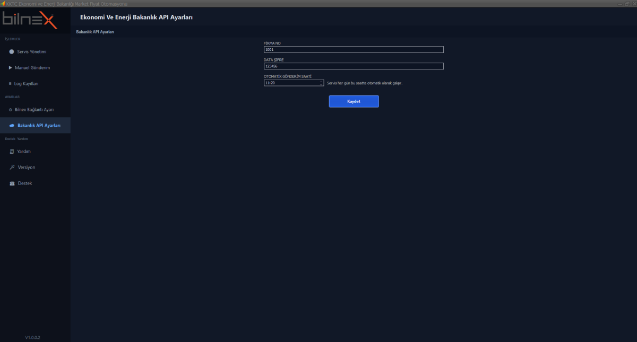Click into the Data Şifre field
The image size is (637, 342).
[x=353, y=66]
